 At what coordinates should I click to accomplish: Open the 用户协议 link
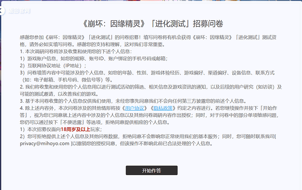pyautogui.click(x=134, y=108)
